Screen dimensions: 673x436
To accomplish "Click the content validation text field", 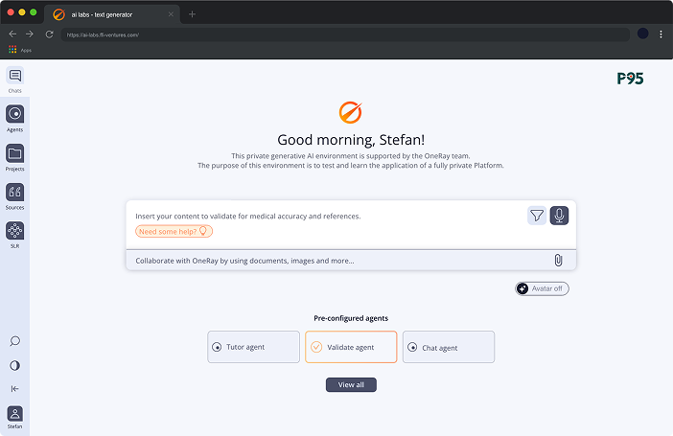I will (326, 216).
